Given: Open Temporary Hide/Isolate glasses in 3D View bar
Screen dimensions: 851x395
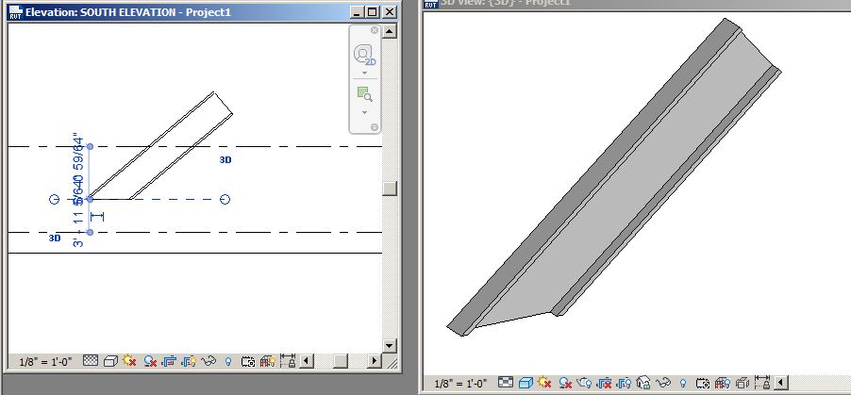Looking at the screenshot, I should (x=663, y=383).
